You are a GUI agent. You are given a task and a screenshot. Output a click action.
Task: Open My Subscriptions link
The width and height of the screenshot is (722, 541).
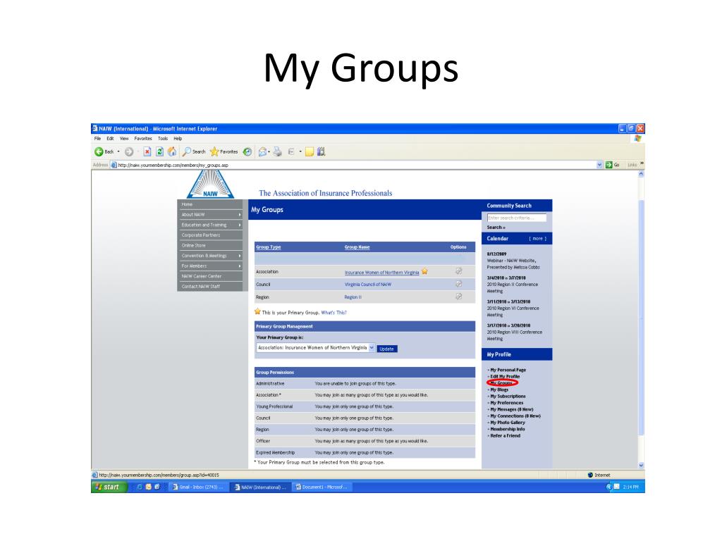(x=508, y=396)
